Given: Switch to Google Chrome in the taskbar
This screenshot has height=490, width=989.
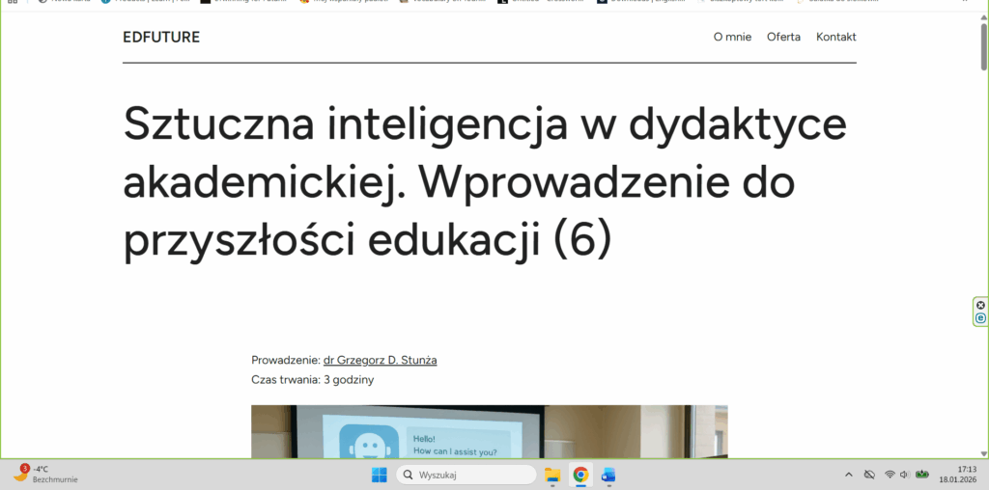Looking at the screenshot, I should tap(580, 475).
